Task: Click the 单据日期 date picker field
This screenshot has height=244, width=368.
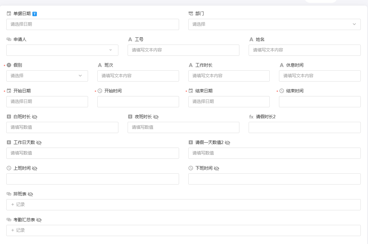Action: click(x=93, y=24)
